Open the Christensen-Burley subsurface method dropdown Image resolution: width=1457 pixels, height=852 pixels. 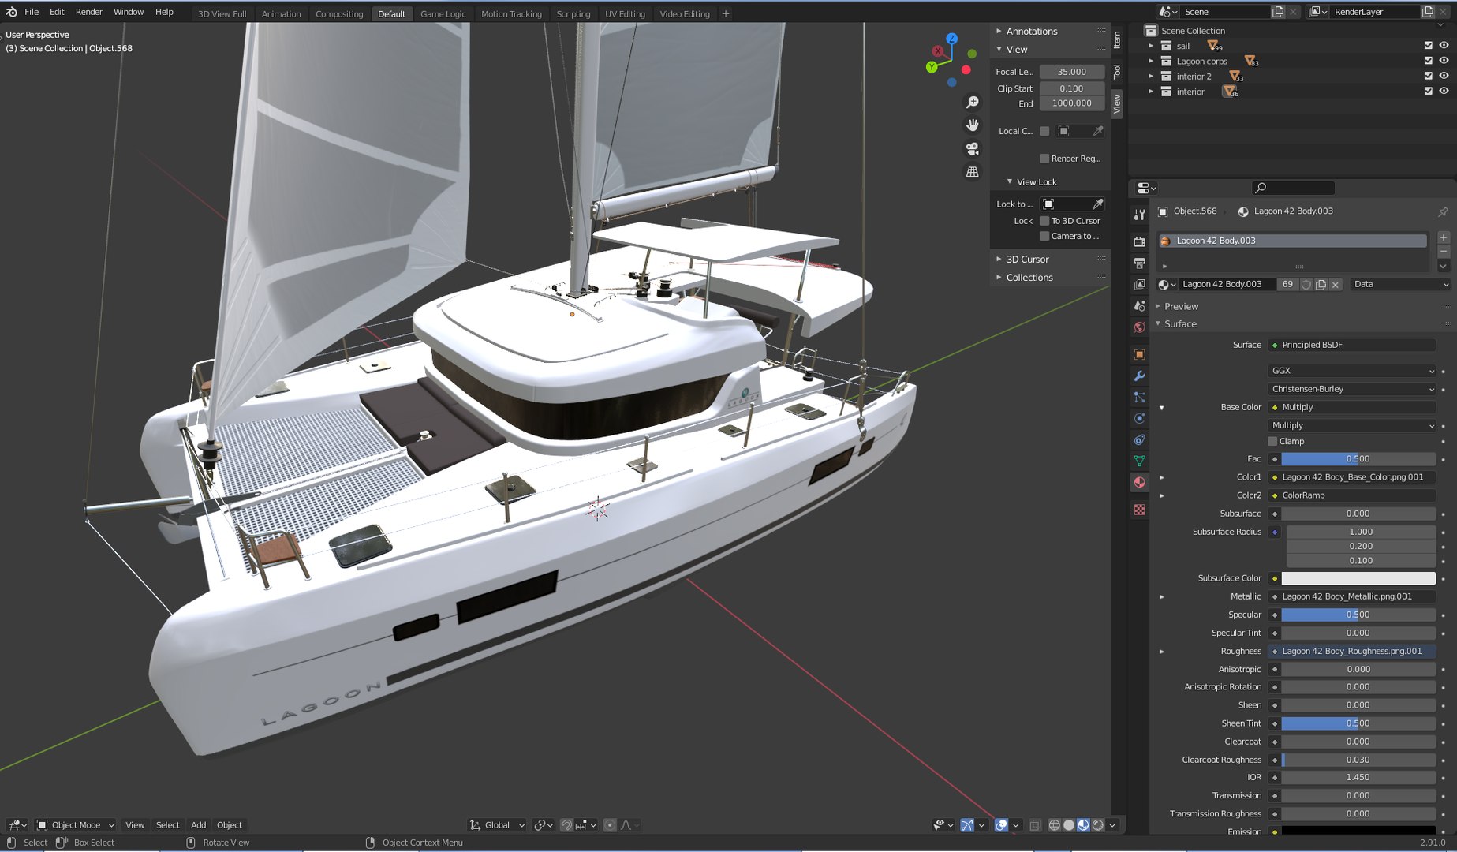point(1352,389)
